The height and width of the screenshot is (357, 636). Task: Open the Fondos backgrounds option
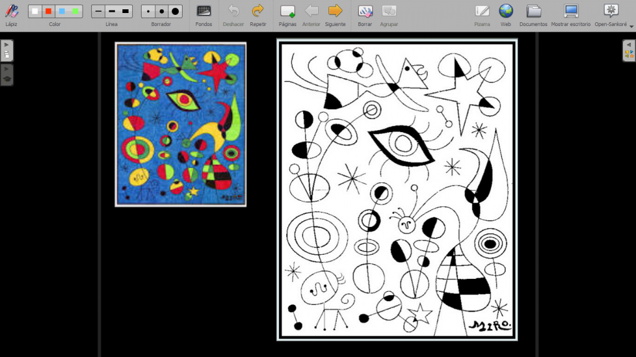pyautogui.click(x=204, y=15)
